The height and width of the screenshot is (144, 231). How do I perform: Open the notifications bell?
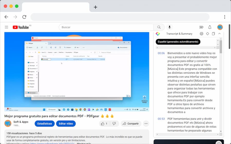210,27
